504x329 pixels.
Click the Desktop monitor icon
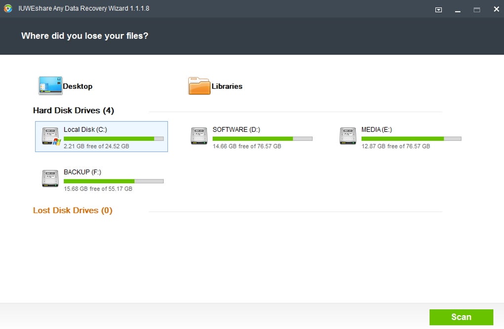50,85
